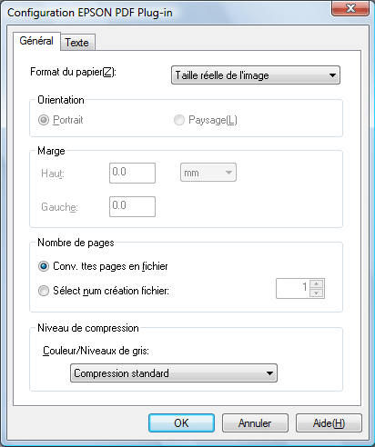Open the mm margin units dropdown
Image resolution: width=375 pixels, height=447 pixels.
click(x=208, y=173)
